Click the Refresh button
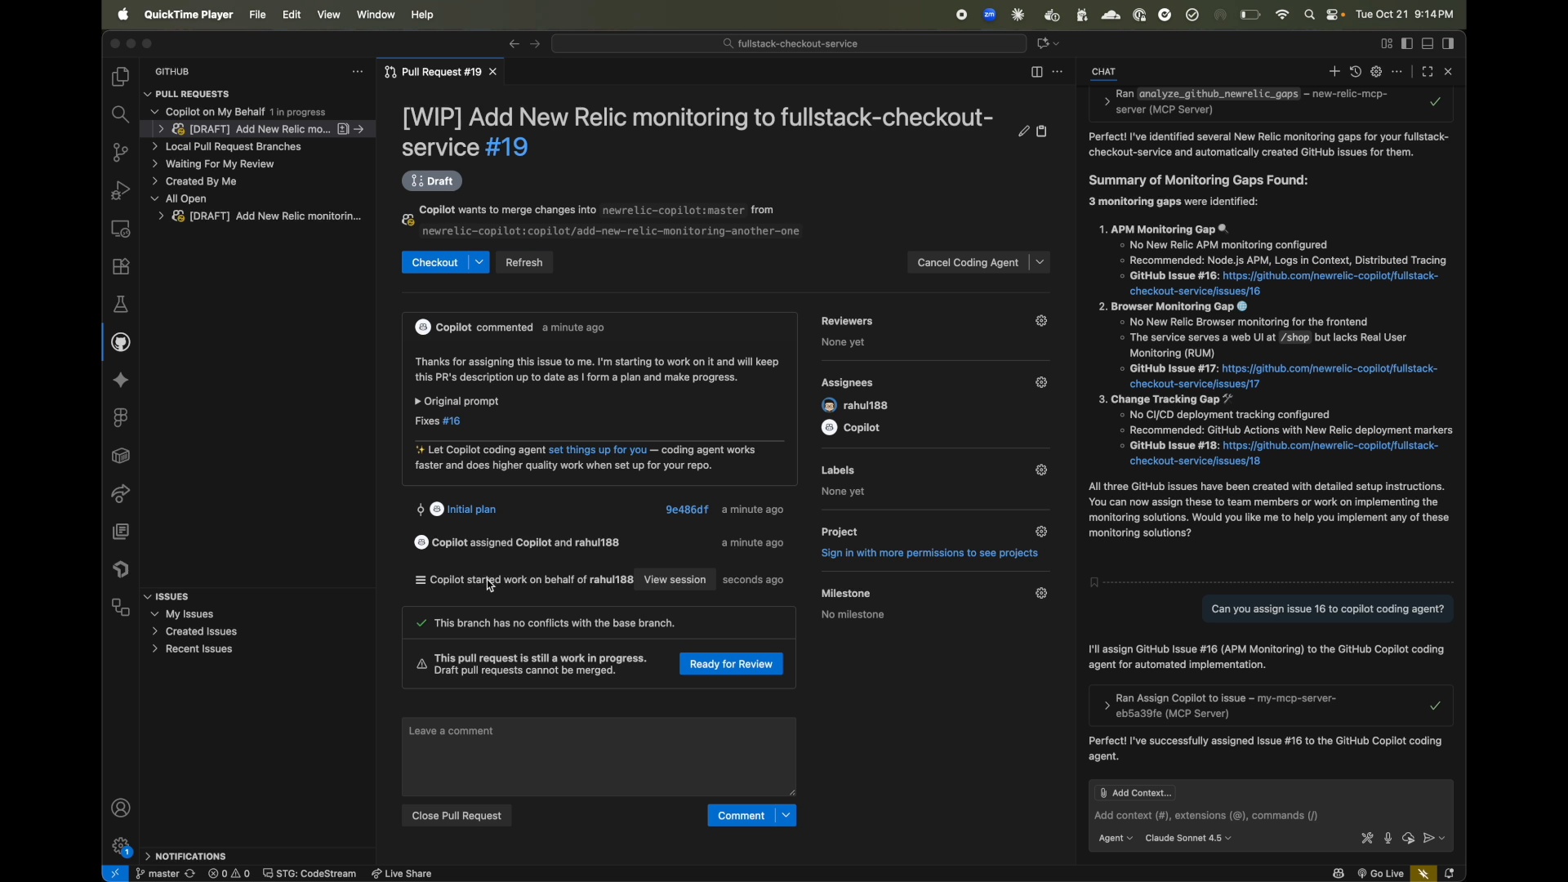The image size is (1568, 882). tap(524, 263)
